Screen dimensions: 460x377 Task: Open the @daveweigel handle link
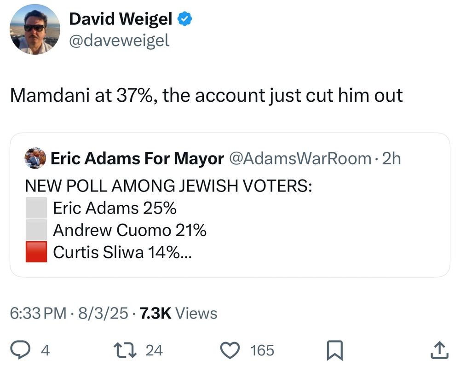[x=120, y=41]
